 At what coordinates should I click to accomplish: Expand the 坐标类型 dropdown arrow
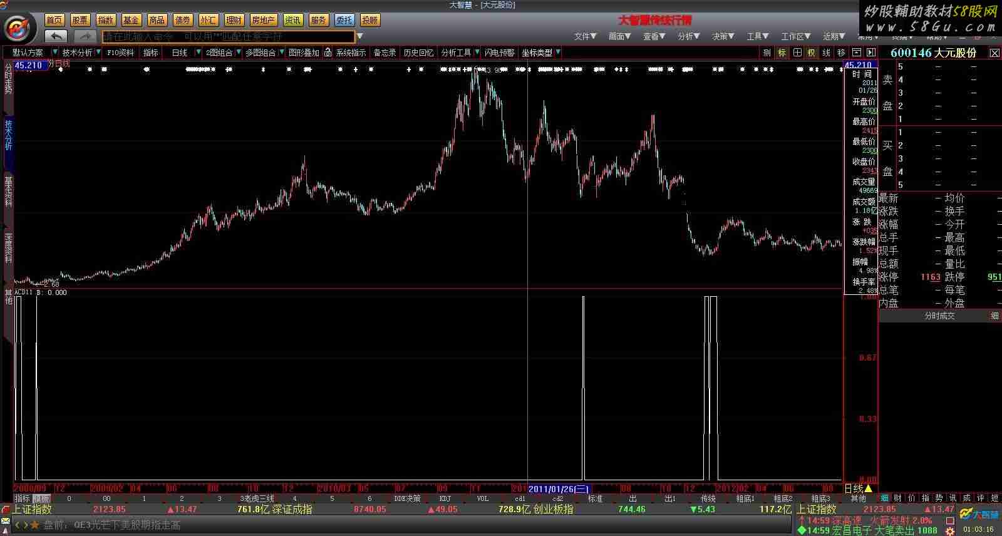[x=558, y=53]
